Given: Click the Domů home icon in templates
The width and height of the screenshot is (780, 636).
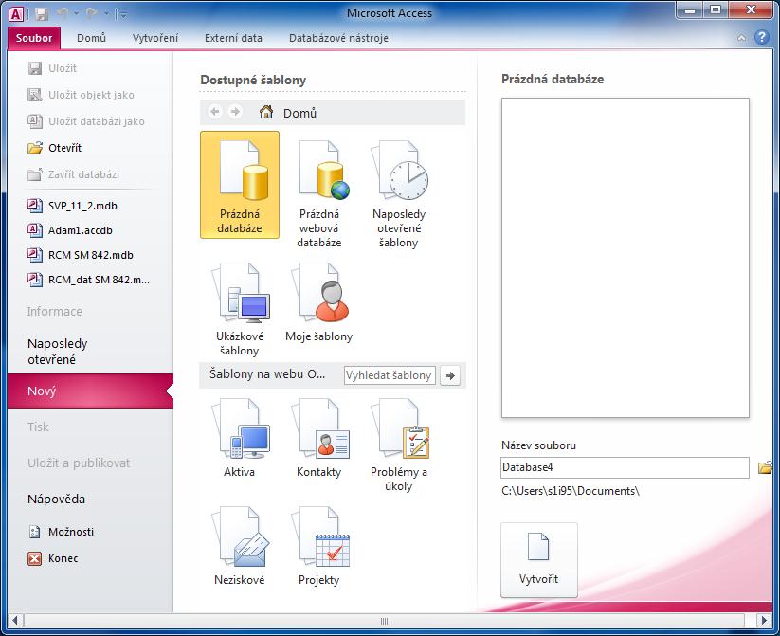Looking at the screenshot, I should point(266,112).
